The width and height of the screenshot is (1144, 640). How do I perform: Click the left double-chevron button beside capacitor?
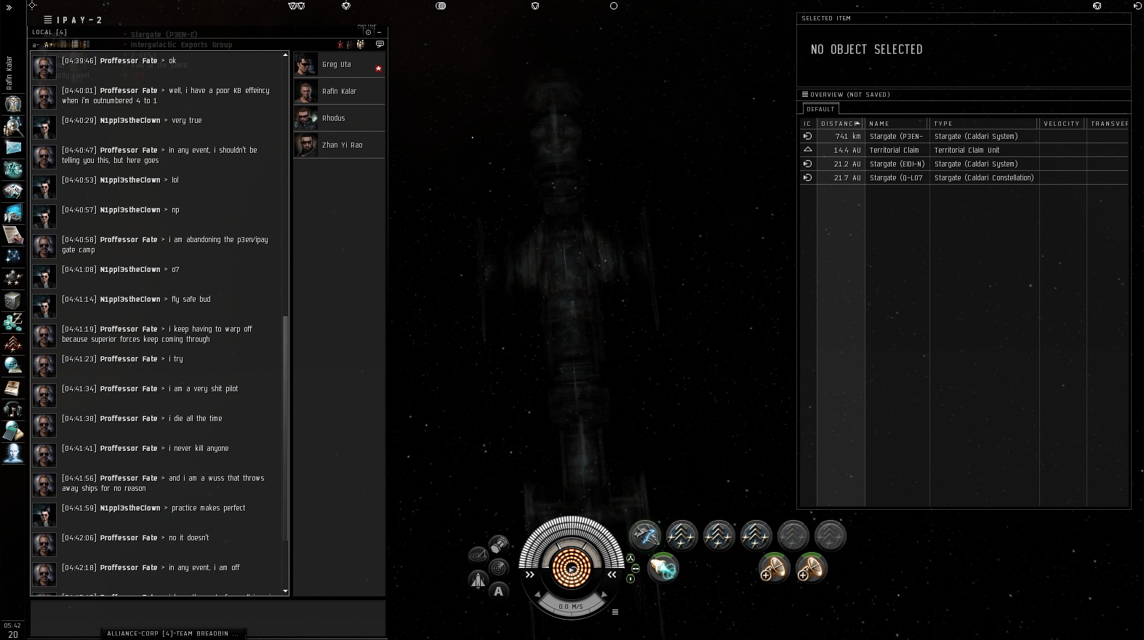click(x=530, y=575)
